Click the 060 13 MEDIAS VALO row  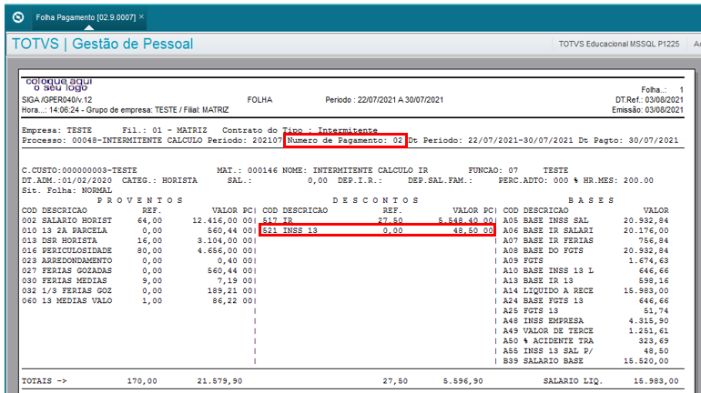(x=138, y=300)
